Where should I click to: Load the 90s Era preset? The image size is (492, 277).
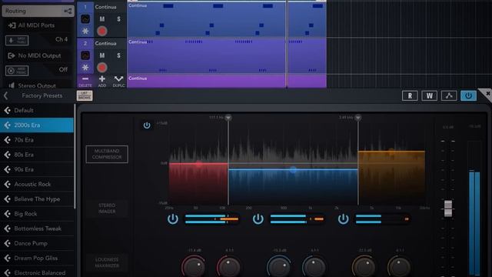coord(37,169)
